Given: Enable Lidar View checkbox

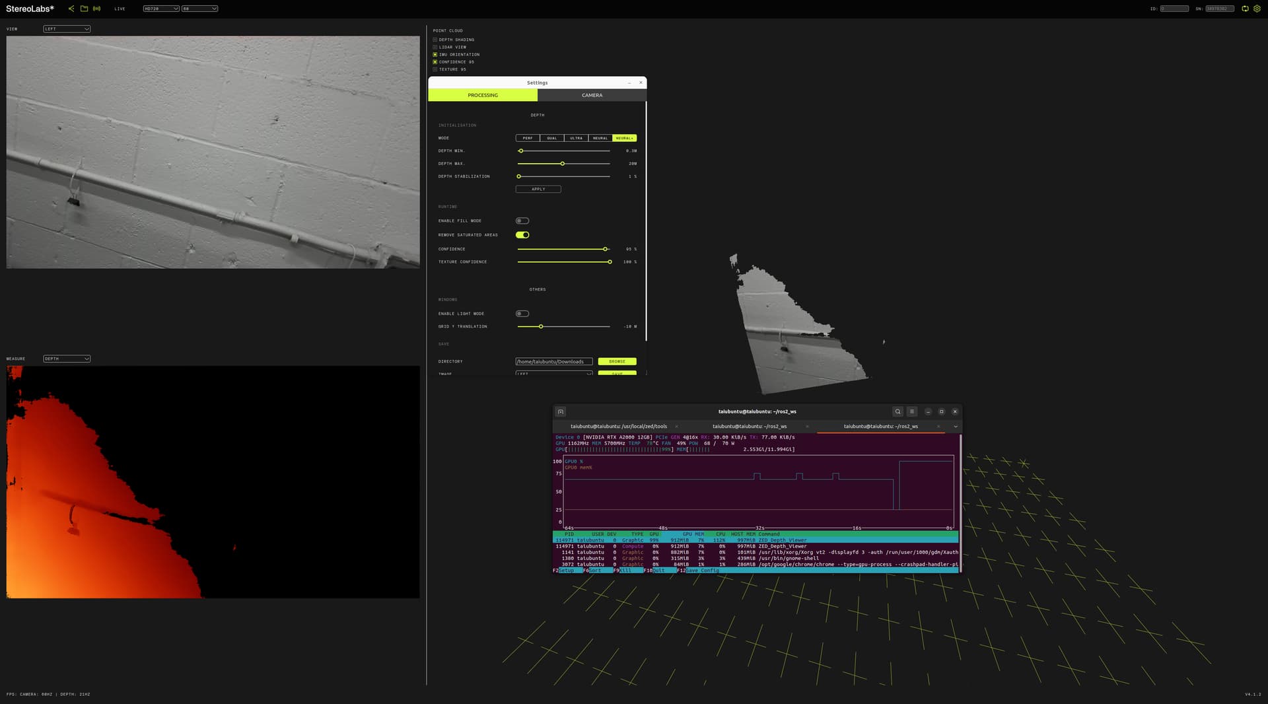Looking at the screenshot, I should [x=435, y=47].
